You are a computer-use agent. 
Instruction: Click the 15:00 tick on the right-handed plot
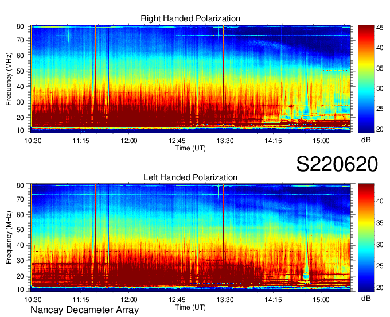(x=321, y=141)
